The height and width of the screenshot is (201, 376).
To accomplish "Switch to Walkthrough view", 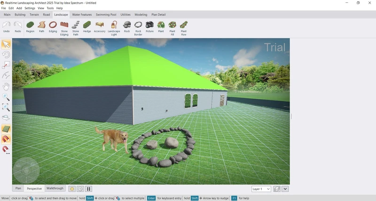I will [55, 188].
